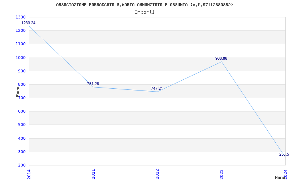Click the 300 y-axis tick label
This screenshot has width=289, height=181.
click(22, 152)
